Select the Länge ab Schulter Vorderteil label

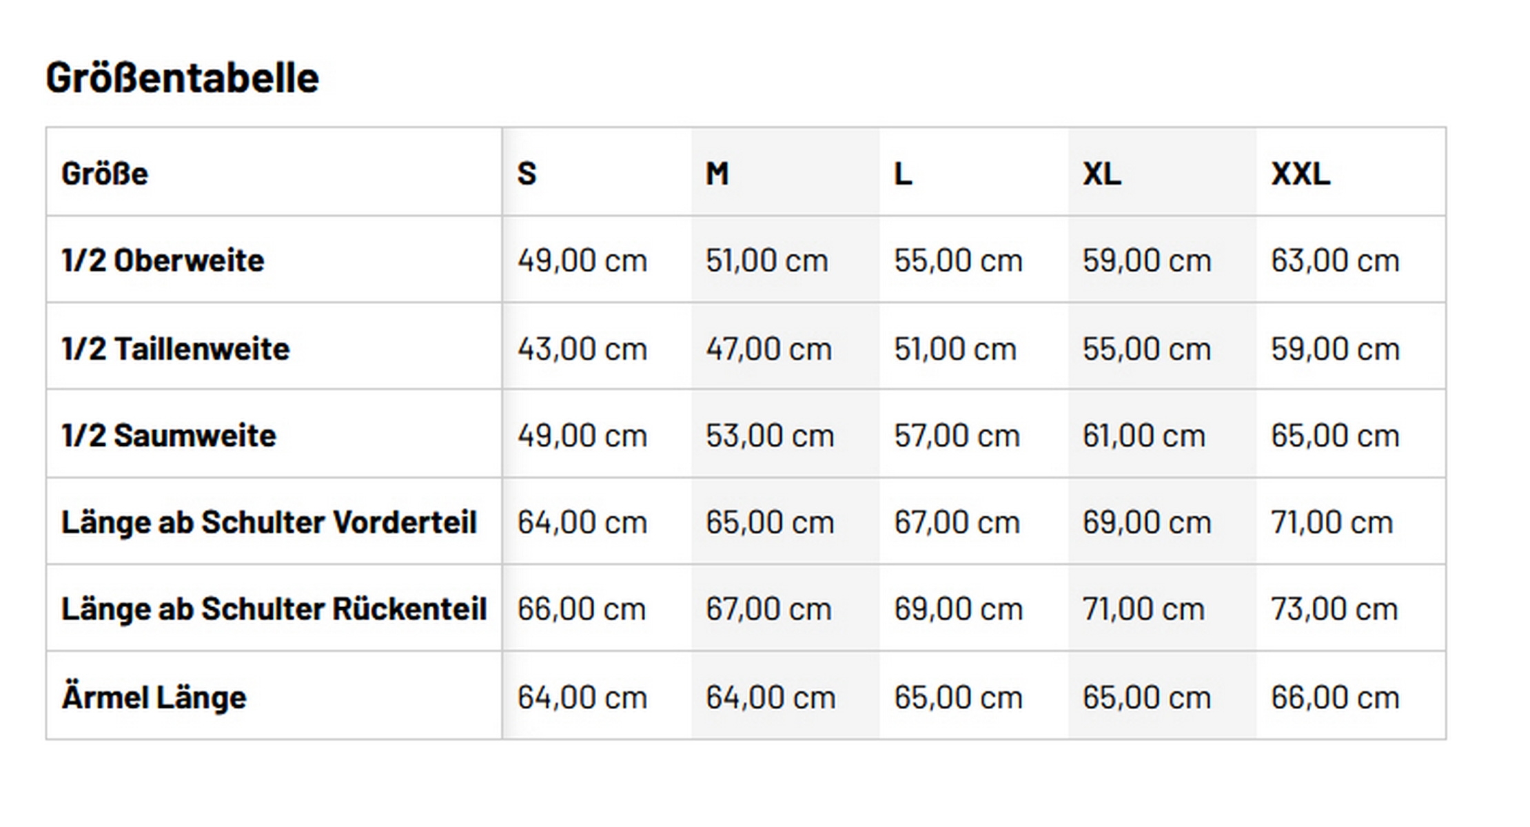tap(269, 522)
